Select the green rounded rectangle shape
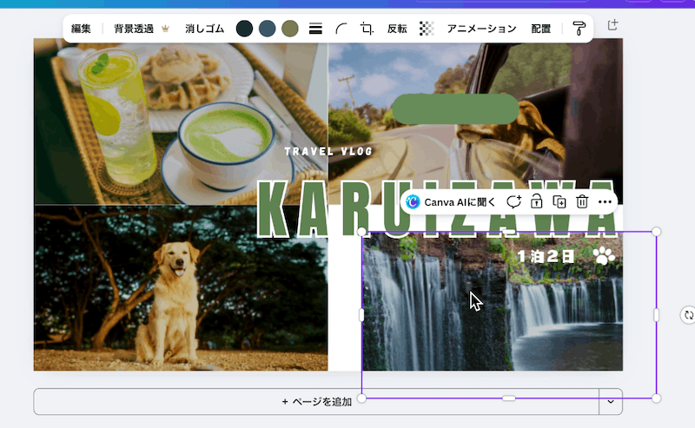695x428 pixels. point(455,109)
